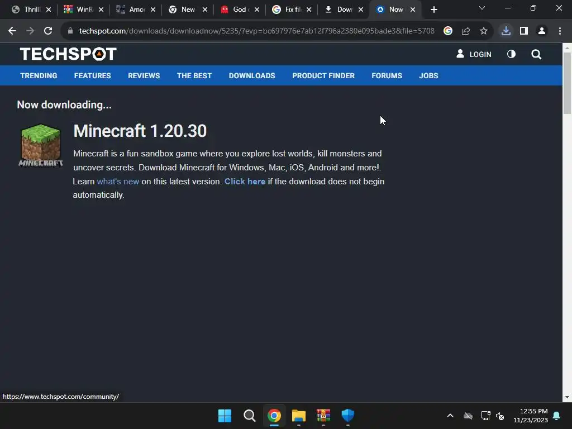The width and height of the screenshot is (572, 429).
Task: Open the Windows Start menu
Action: (225, 416)
